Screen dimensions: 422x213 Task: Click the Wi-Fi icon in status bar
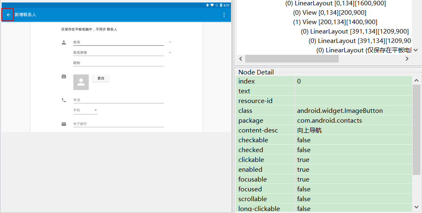click(x=212, y=5)
